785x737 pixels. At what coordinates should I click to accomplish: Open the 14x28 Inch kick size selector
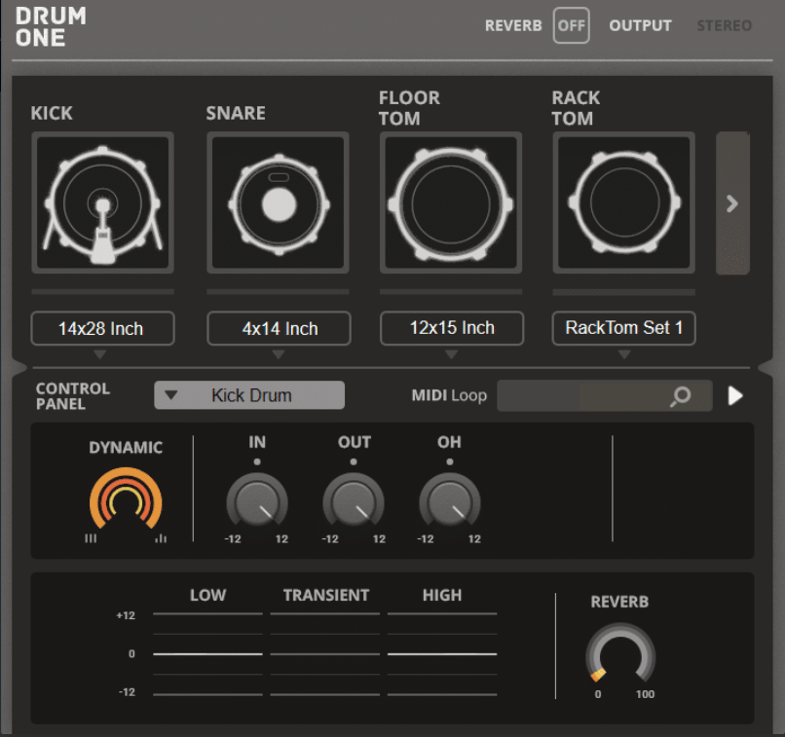pos(102,328)
